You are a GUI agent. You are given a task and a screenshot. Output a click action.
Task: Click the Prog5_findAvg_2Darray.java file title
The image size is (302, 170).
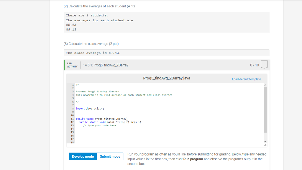click(x=167, y=78)
